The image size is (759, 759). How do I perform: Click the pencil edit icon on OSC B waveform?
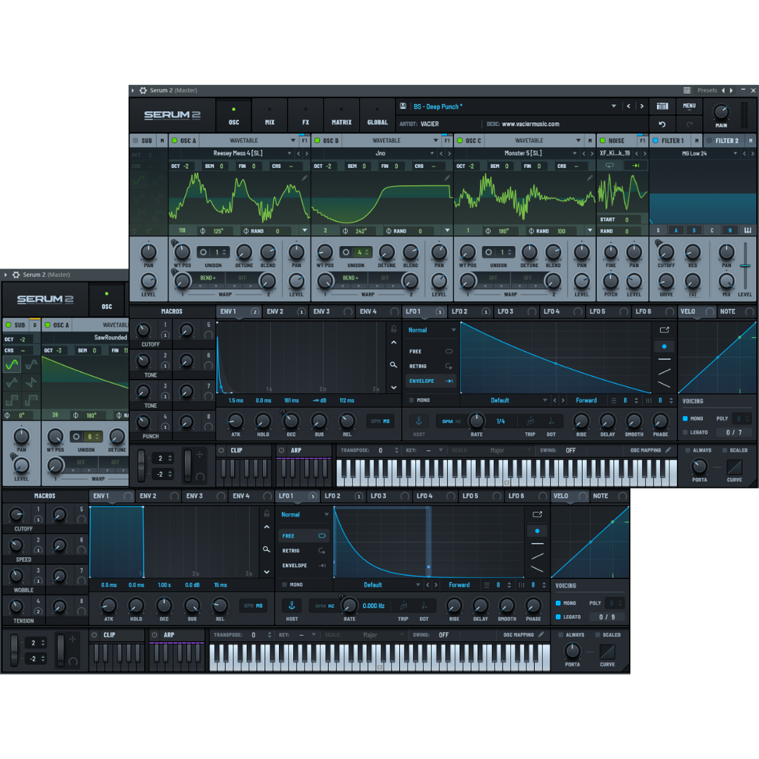[447, 179]
